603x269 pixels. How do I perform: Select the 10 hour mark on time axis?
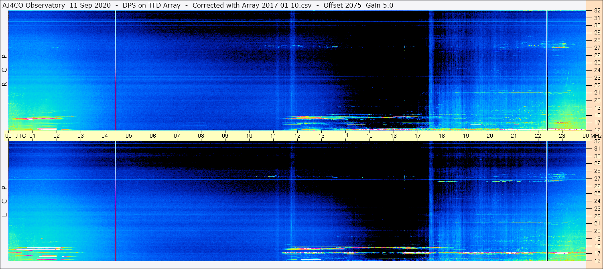pyautogui.click(x=249, y=136)
